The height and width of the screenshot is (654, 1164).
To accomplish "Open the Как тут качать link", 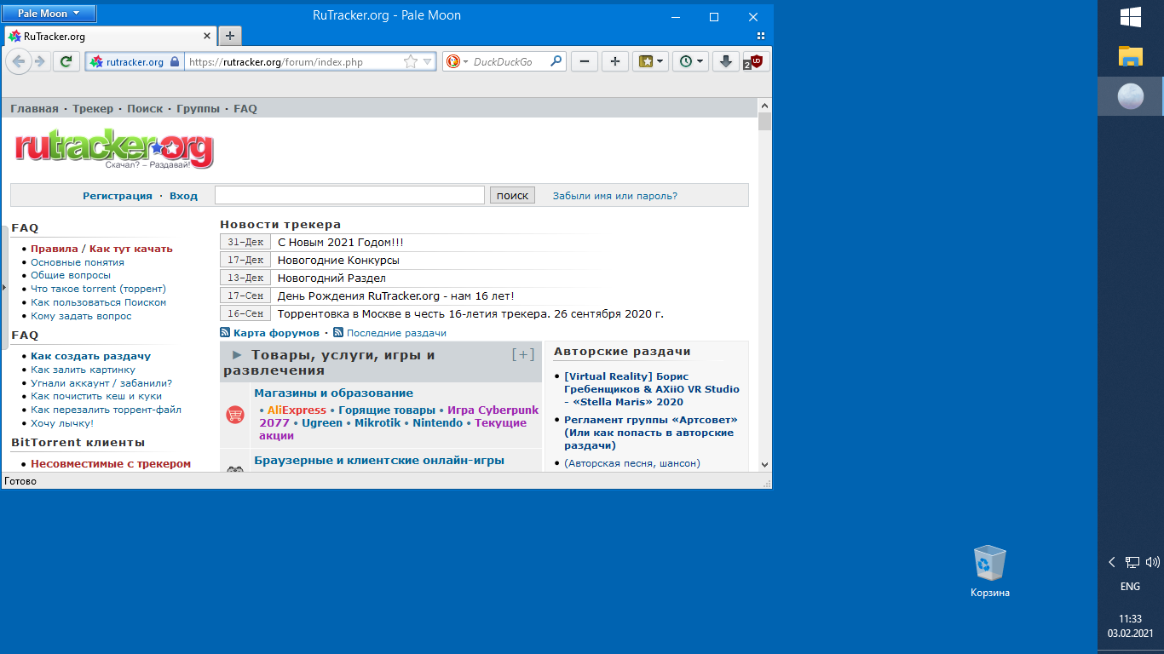I will pyautogui.click(x=131, y=249).
